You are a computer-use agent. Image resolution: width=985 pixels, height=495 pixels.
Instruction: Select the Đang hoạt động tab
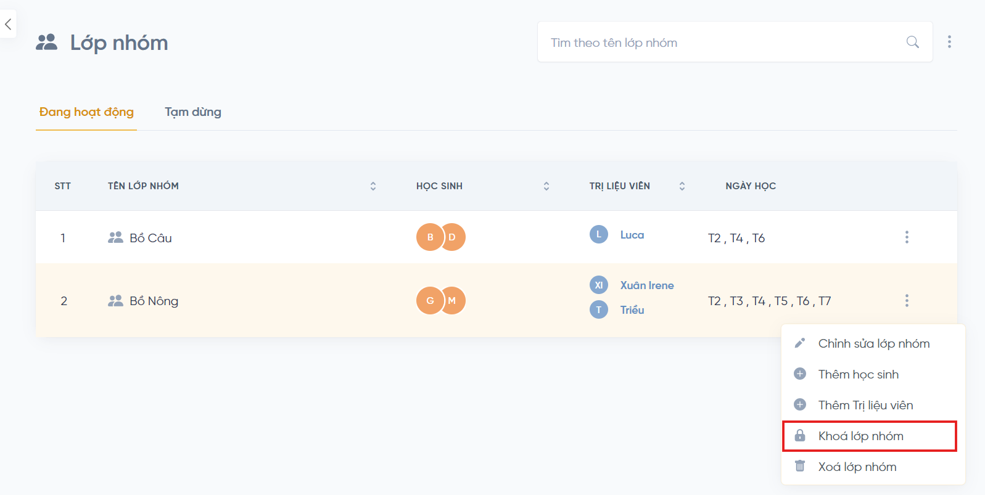click(86, 112)
